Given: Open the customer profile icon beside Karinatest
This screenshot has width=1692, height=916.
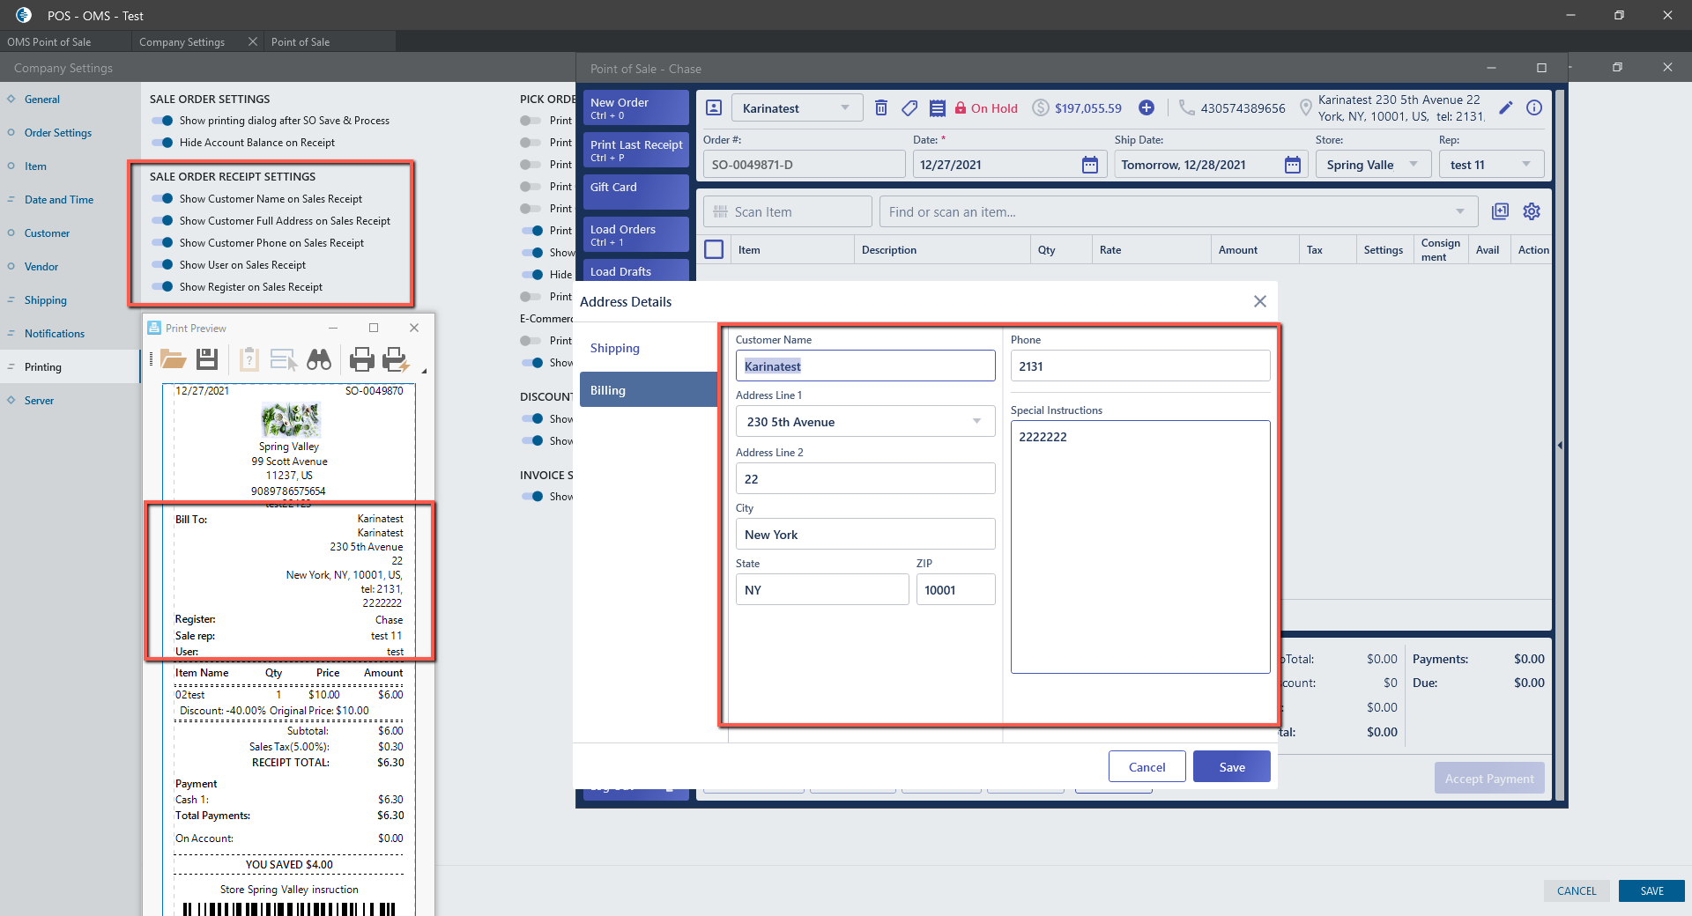Looking at the screenshot, I should (714, 107).
